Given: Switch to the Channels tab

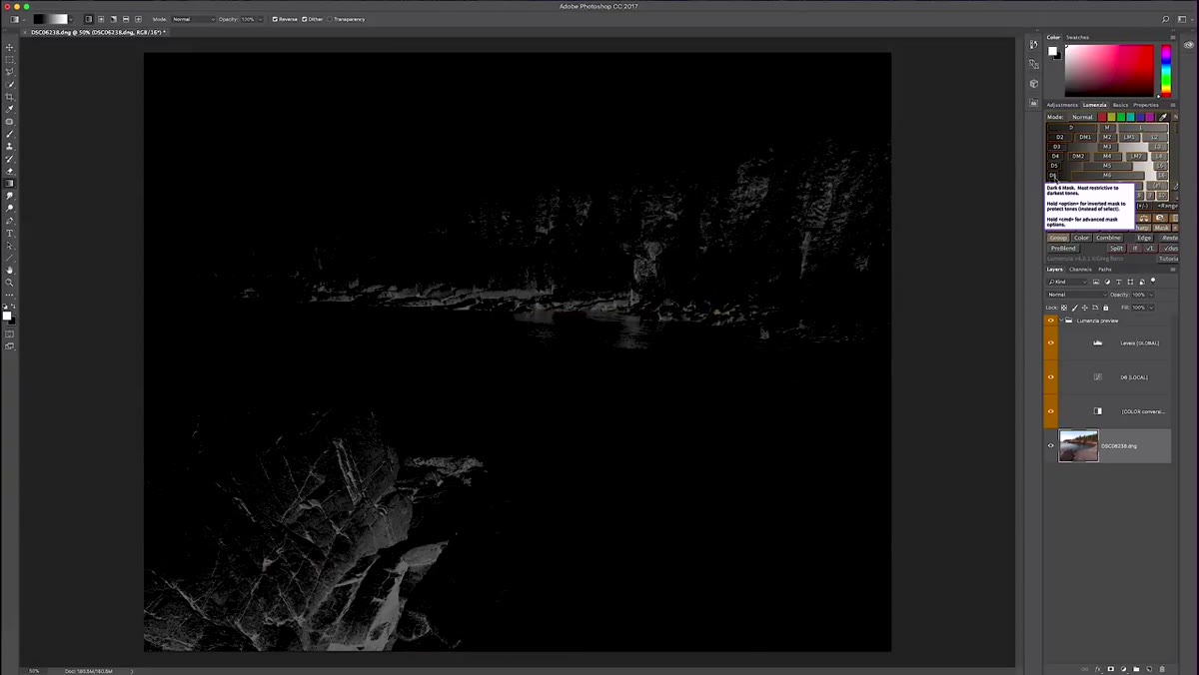Looking at the screenshot, I should [x=1080, y=270].
